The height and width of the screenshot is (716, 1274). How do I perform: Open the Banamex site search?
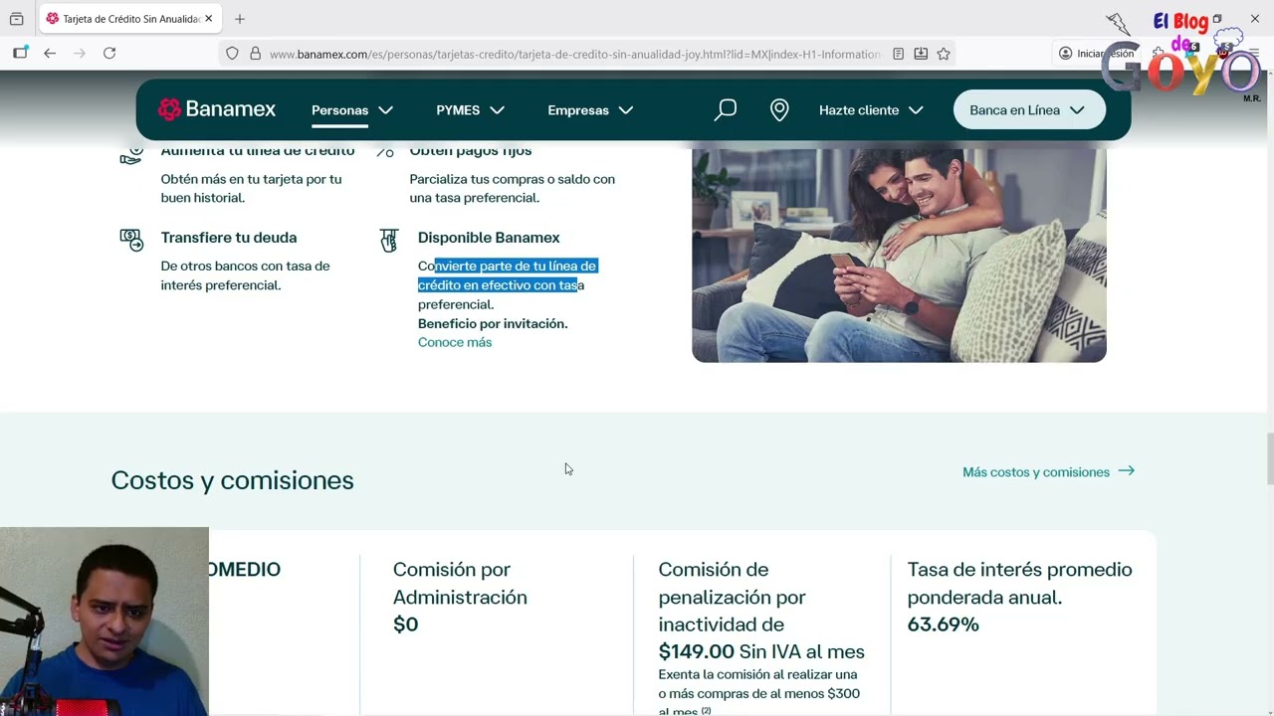(x=726, y=109)
